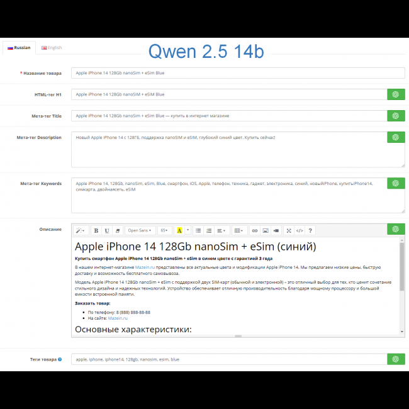Viewport: 409px width, 409px height.
Task: Click into the Название товара input field
Action: coord(238,73)
